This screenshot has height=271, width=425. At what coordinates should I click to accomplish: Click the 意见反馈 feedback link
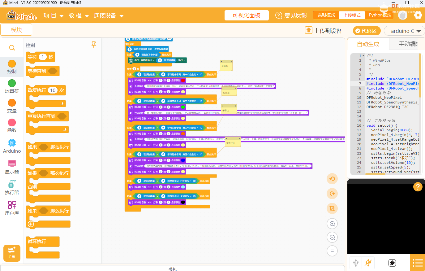point(291,15)
